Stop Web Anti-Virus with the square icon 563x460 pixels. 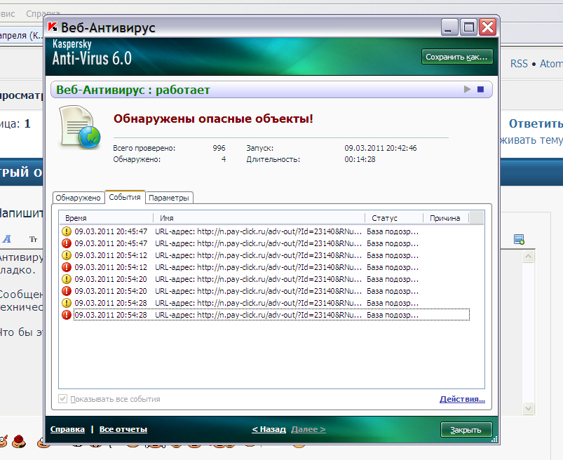(480, 89)
